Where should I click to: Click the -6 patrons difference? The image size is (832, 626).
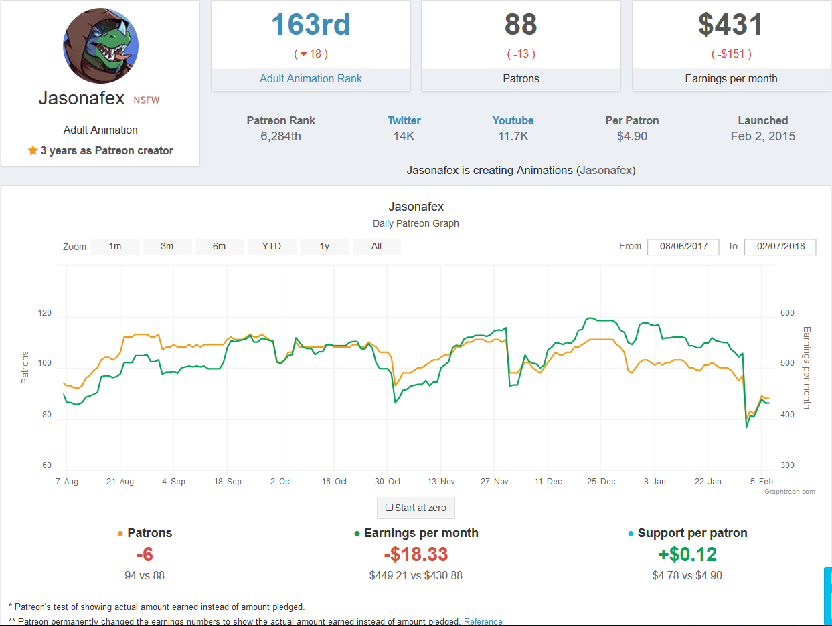coord(145,555)
